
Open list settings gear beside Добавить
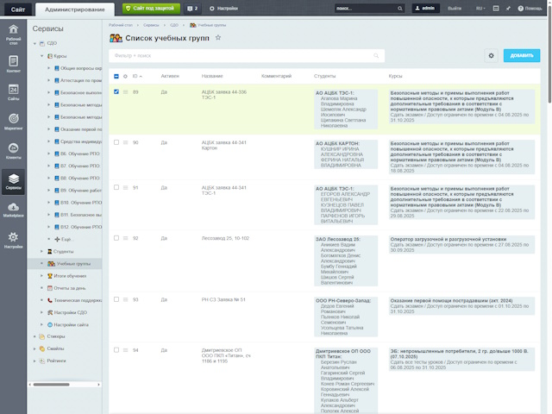[x=491, y=55]
